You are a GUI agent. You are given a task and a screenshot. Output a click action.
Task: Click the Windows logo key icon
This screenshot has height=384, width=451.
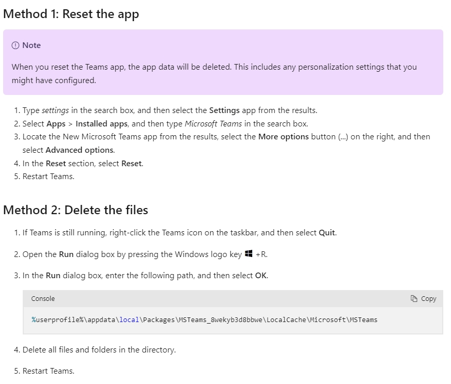pyautogui.click(x=248, y=254)
